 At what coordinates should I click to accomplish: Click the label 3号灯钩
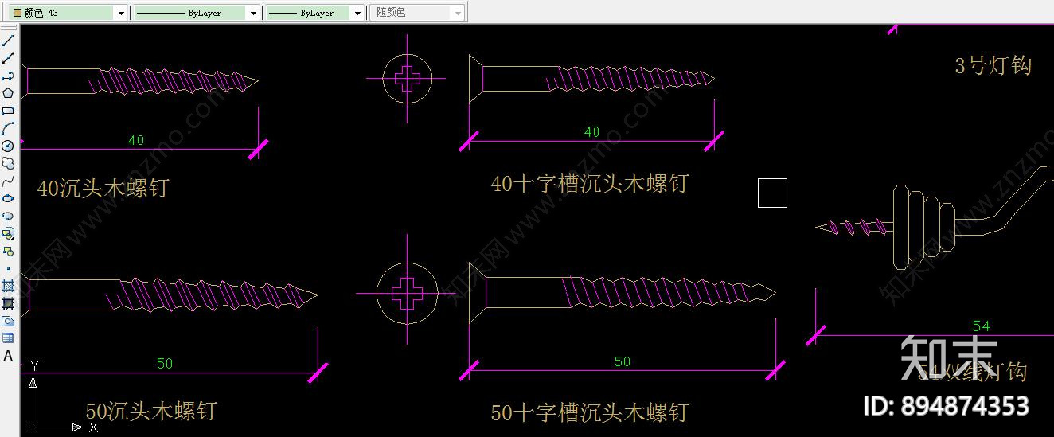993,65
